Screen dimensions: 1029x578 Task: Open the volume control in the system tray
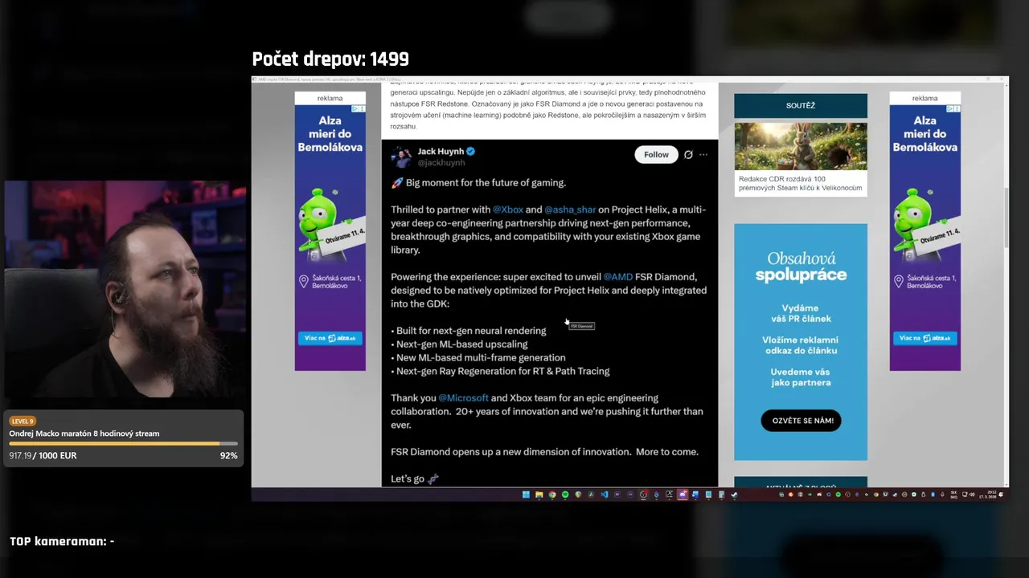(972, 495)
